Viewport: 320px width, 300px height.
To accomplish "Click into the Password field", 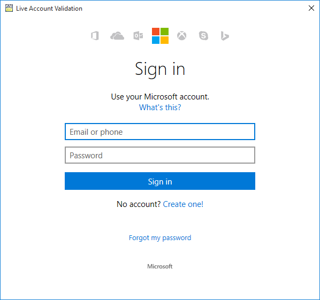I will tap(160, 155).
